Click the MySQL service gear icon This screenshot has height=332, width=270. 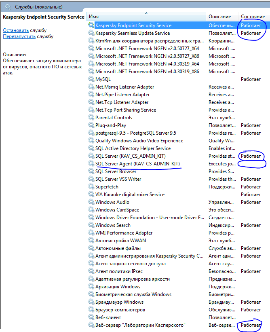point(91,79)
